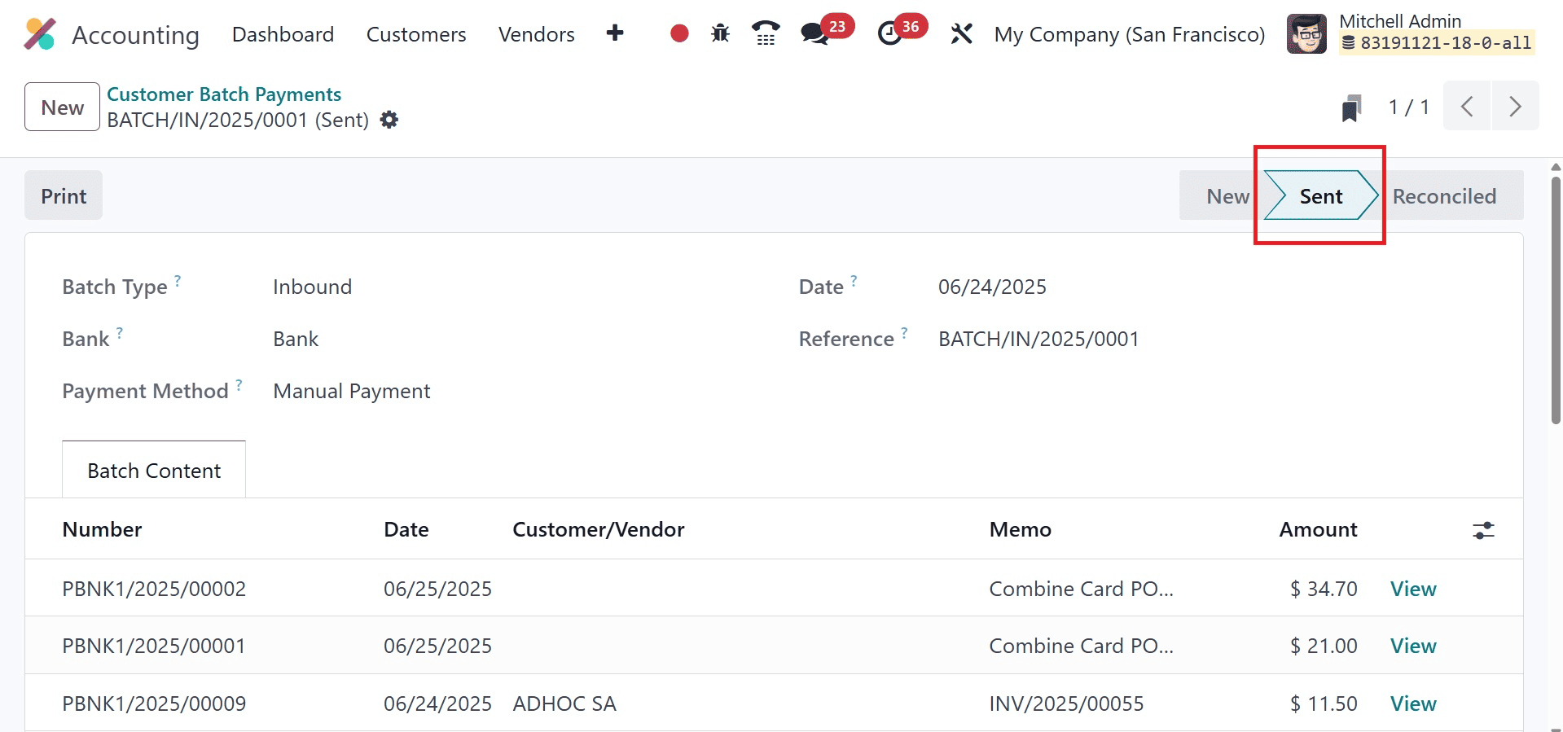Image resolution: width=1563 pixels, height=732 pixels.
Task: Go back to Customer Batch Payments breadcrumb
Action: (x=224, y=94)
